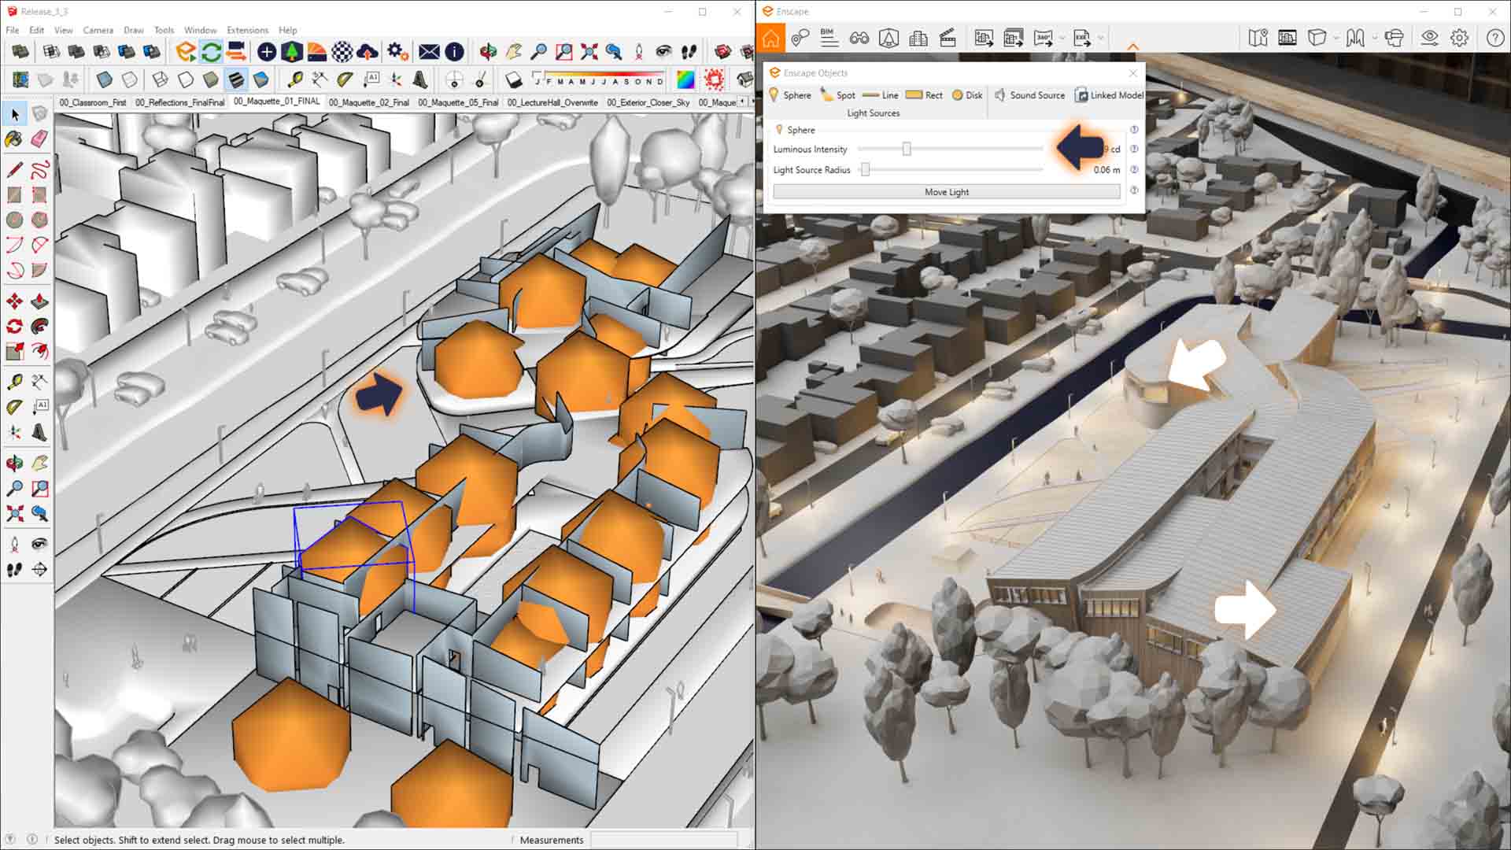Toggle Show/Hide Shadows button
This screenshot has width=1511, height=850.
click(x=513, y=79)
